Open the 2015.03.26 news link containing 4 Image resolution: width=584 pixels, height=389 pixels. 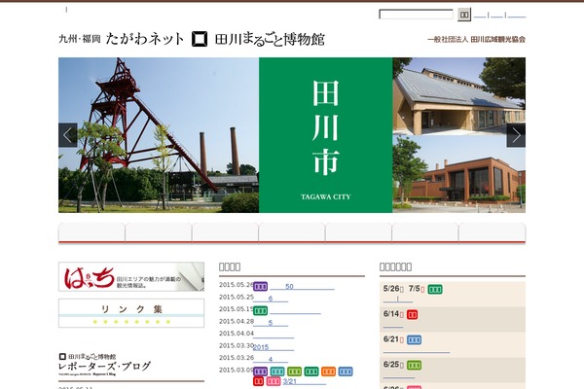pos(271,359)
